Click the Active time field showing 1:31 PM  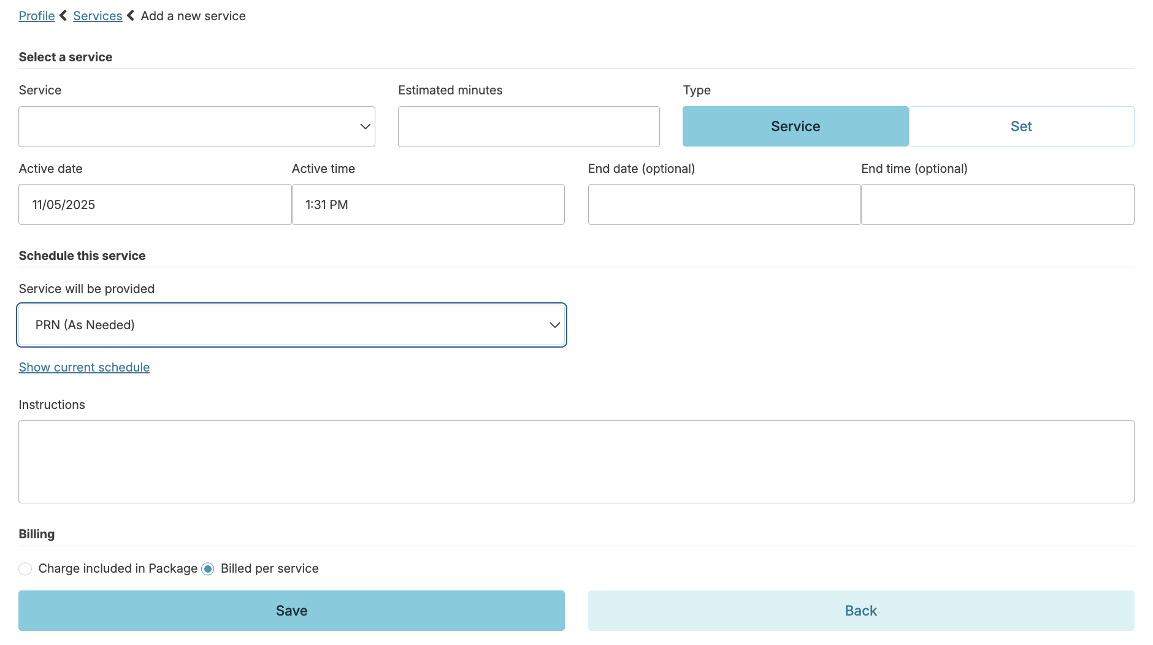tap(428, 205)
